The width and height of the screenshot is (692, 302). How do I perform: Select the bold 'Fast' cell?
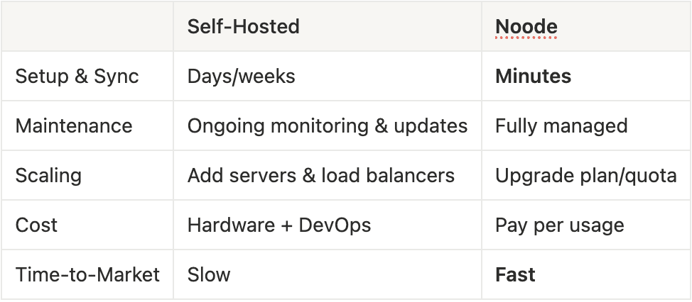[x=515, y=275]
